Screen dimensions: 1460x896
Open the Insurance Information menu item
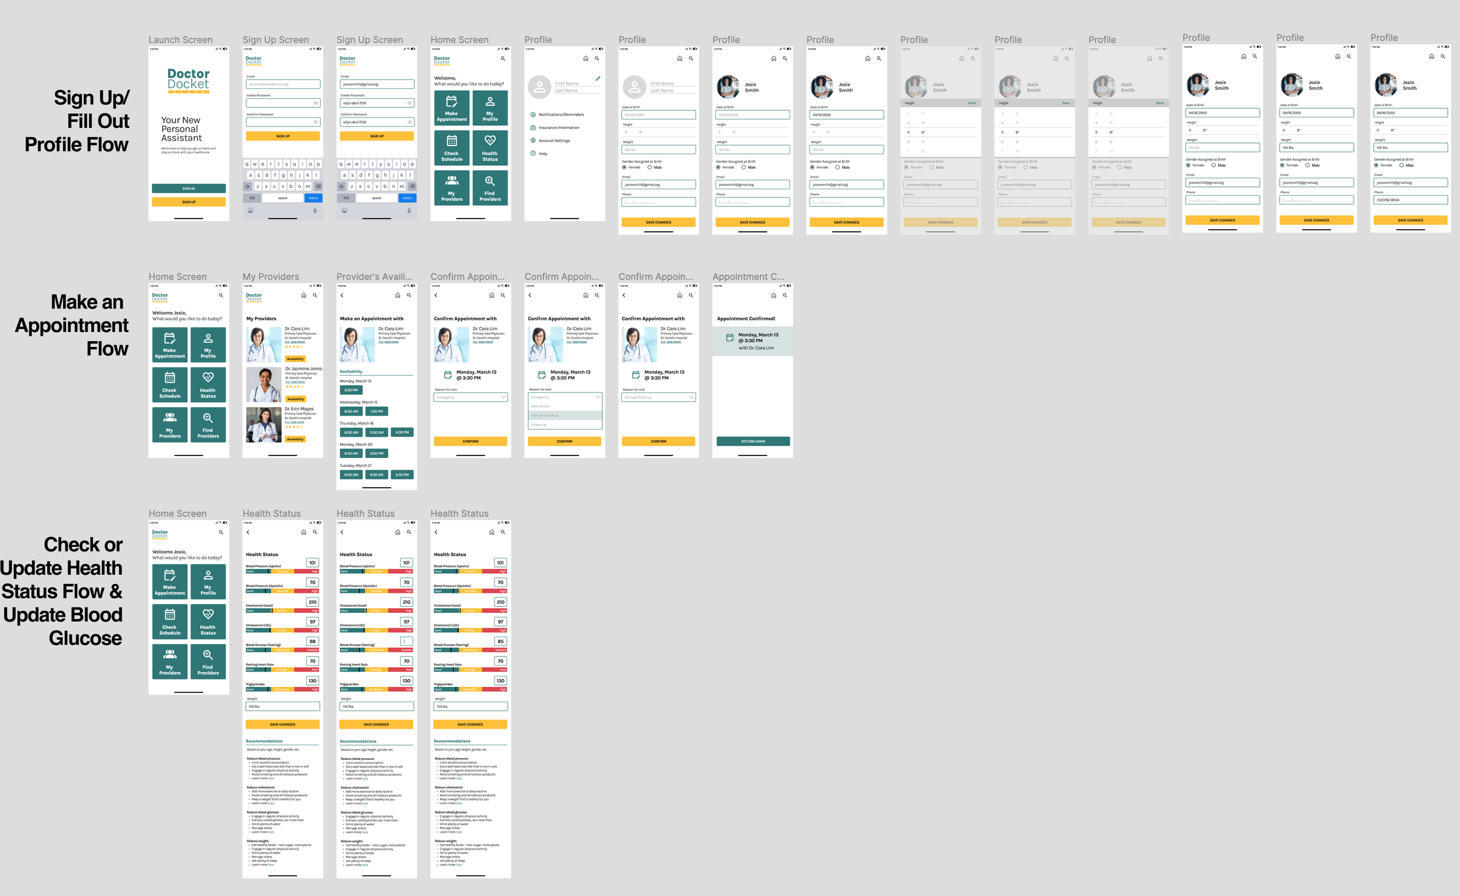(558, 127)
